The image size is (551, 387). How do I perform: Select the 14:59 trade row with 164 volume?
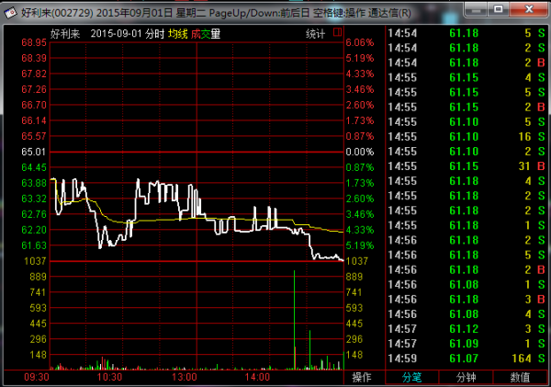point(467,358)
